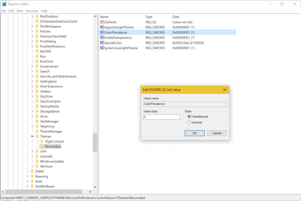The image size is (301, 201).
Task: Click the AppsUseLightTheme DWORD value icon
Action: pyautogui.click(x=102, y=27)
